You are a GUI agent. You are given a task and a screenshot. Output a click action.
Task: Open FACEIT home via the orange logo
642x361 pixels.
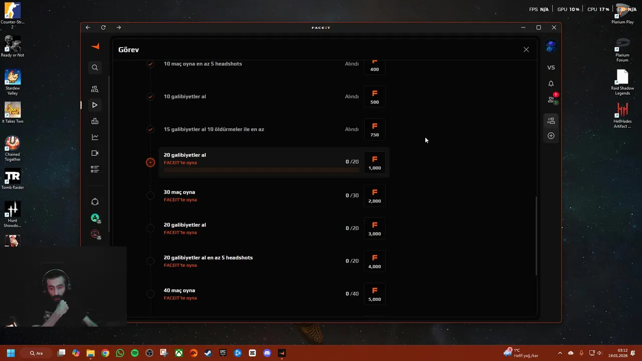[95, 46]
